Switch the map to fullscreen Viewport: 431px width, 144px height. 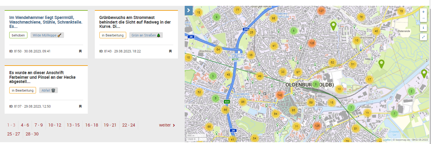click(x=424, y=37)
